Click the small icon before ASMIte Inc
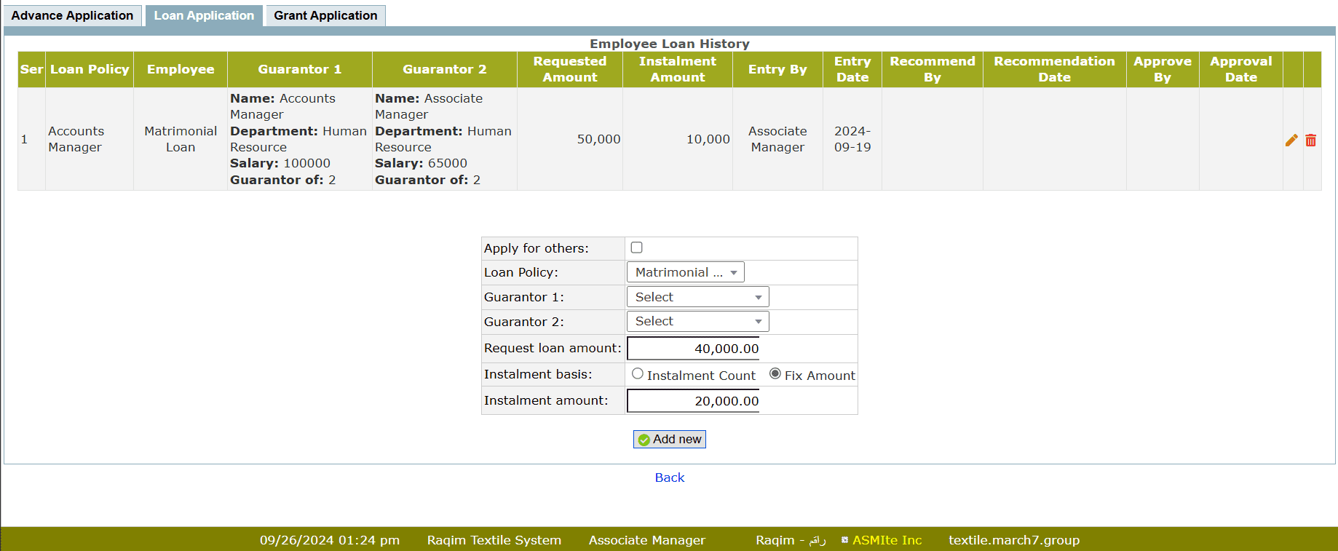Screen dimensions: 1338x551 click(x=844, y=540)
